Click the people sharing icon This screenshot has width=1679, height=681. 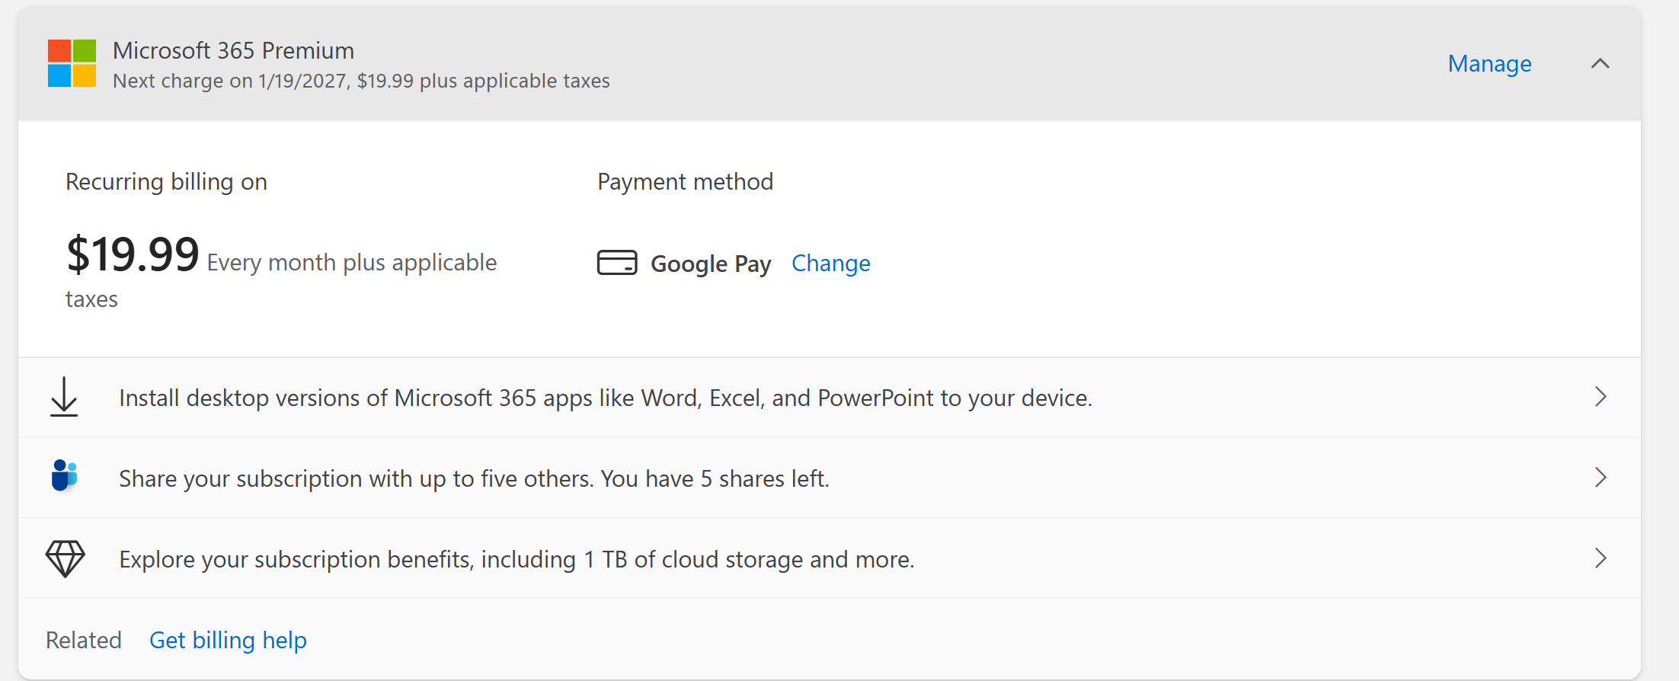point(64,476)
